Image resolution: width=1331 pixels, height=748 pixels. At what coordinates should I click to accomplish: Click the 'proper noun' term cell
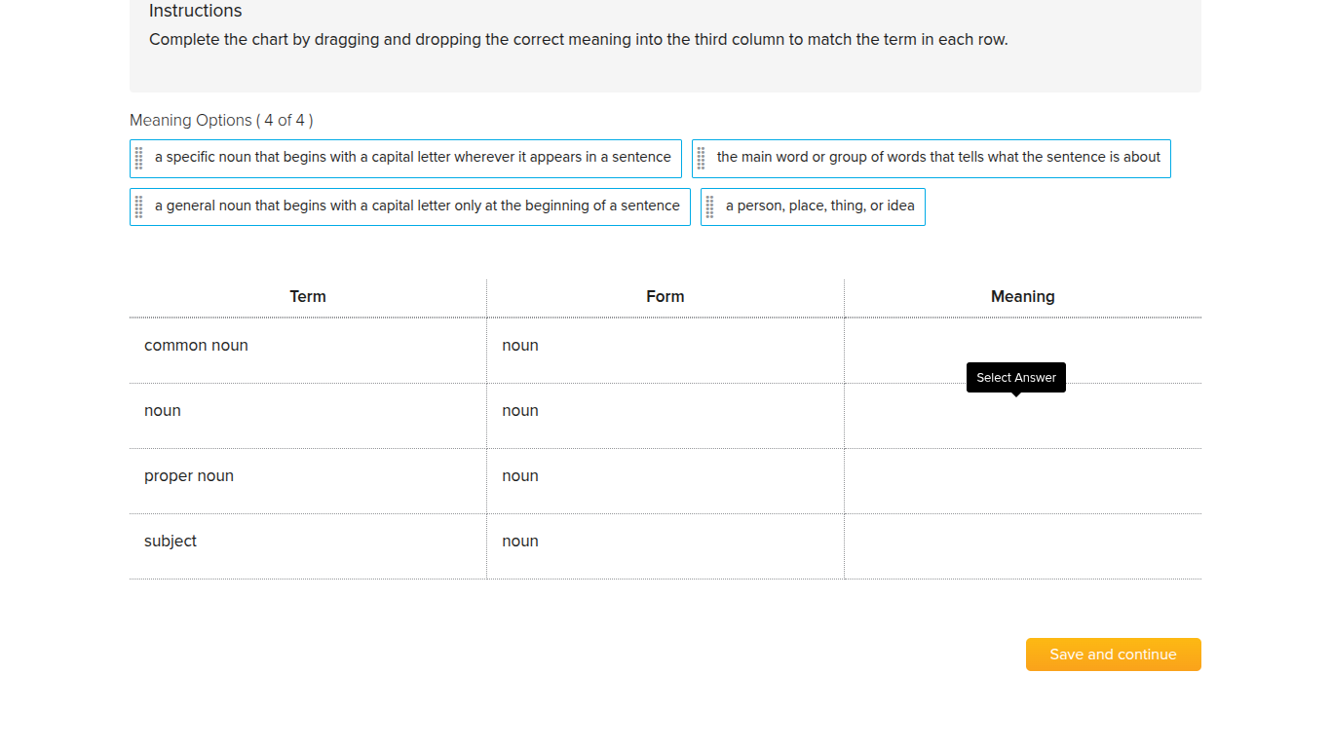tap(189, 476)
